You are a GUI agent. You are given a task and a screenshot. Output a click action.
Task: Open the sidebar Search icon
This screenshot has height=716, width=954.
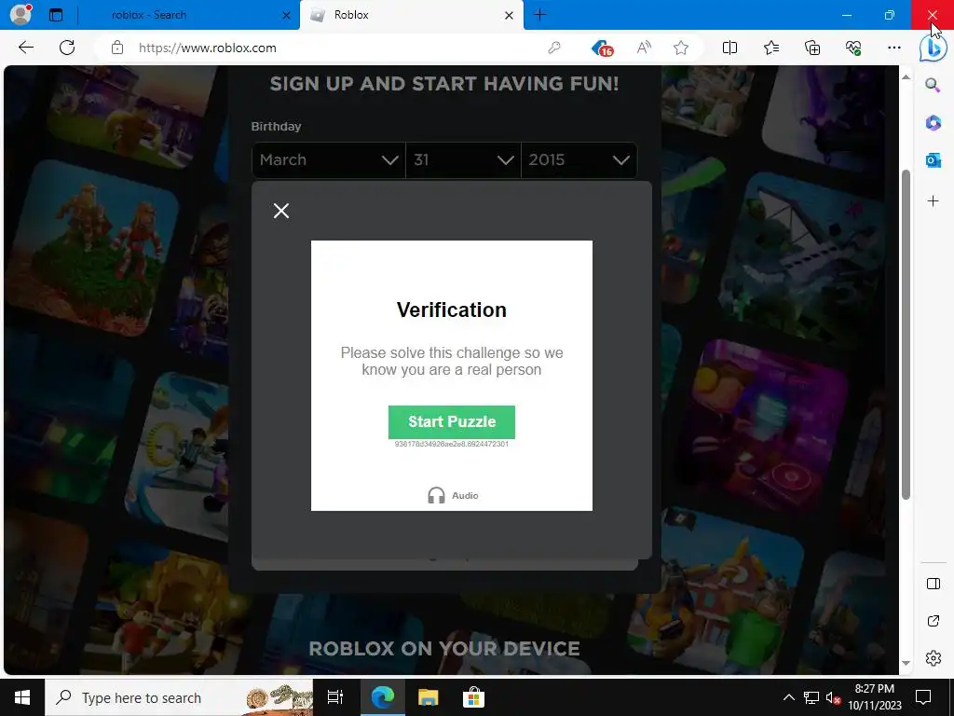tap(933, 85)
